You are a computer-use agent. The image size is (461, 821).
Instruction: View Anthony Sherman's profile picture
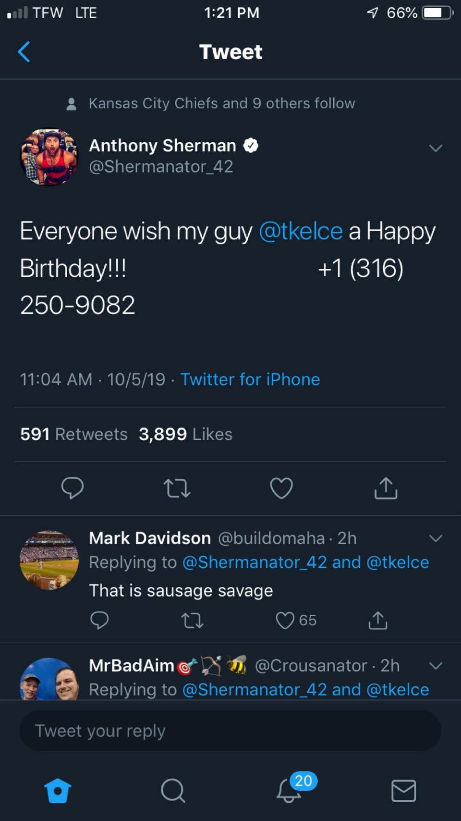[49, 157]
